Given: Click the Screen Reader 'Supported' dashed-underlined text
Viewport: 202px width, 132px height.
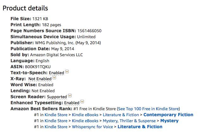Looking at the screenshot, I should (x=57, y=97).
